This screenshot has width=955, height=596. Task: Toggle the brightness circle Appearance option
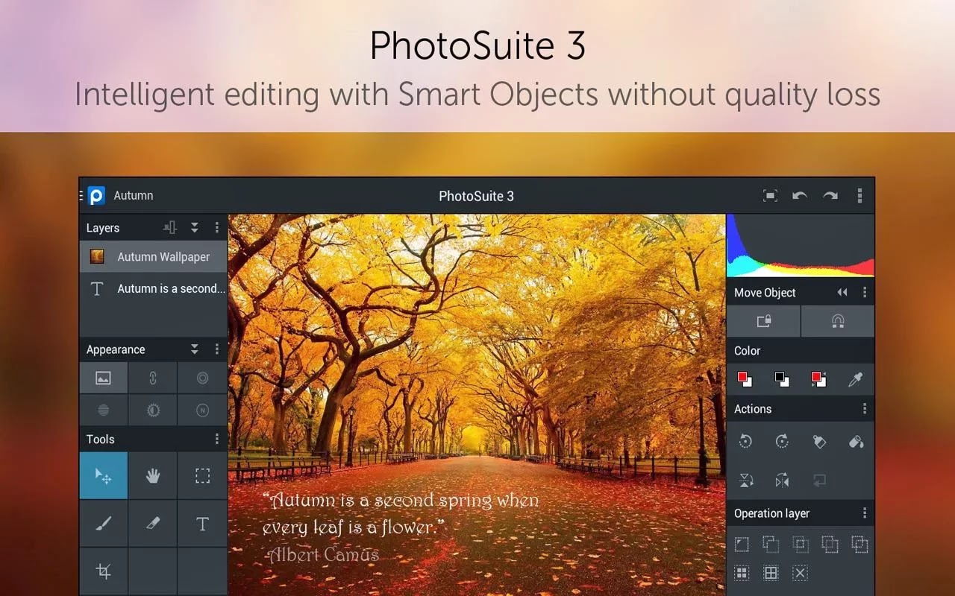(x=152, y=410)
